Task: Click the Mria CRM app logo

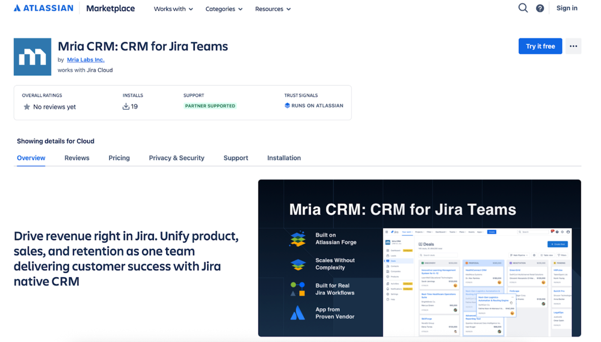Action: pos(32,57)
